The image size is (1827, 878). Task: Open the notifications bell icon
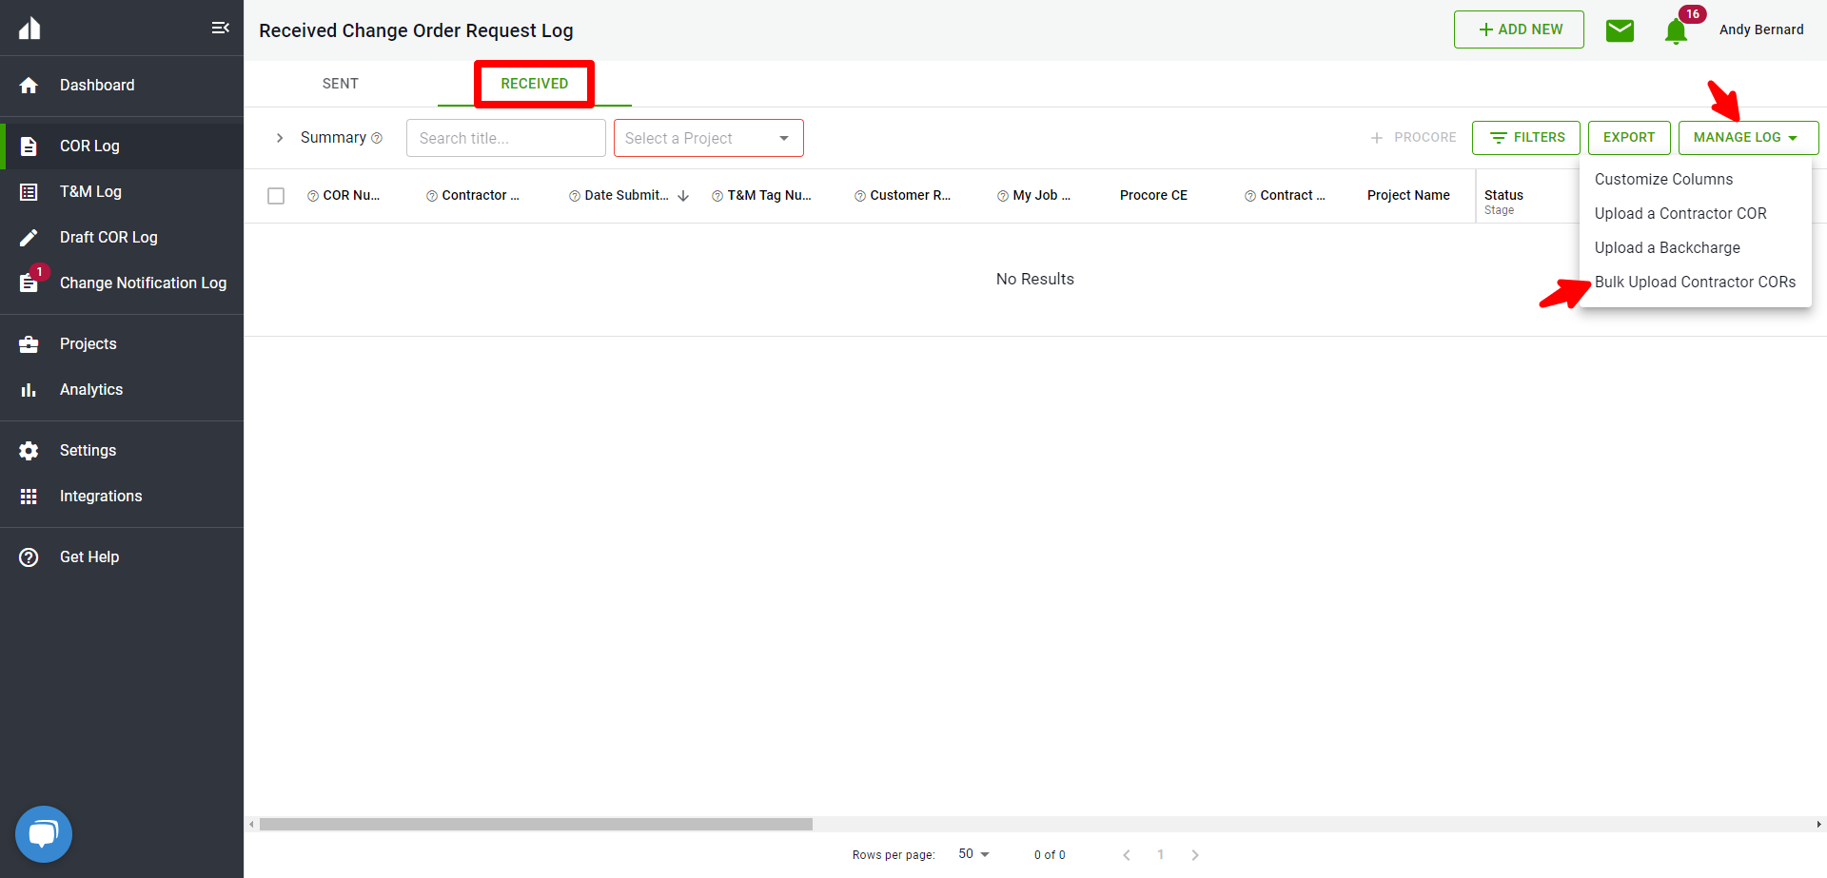click(x=1676, y=31)
